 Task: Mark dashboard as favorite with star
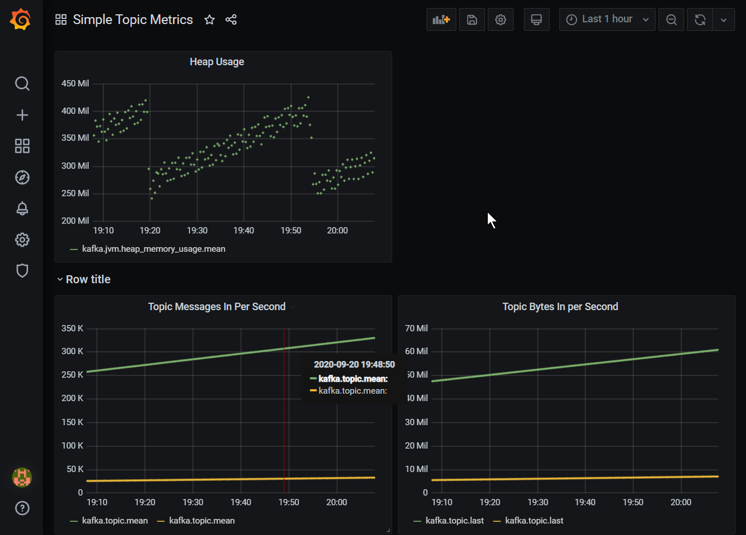(210, 19)
